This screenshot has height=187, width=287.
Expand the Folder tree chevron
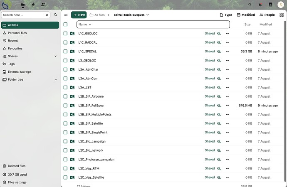(55, 79)
